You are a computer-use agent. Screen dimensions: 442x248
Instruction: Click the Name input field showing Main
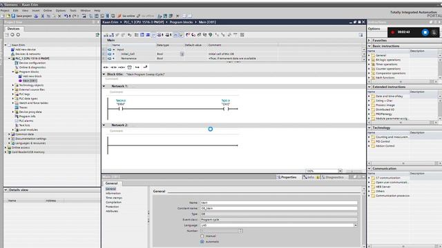point(279,203)
